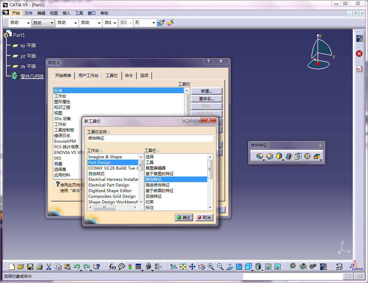This screenshot has height=283, width=368.
Task: Expand the Draft Angle sub-toolbar arrow
Action: click(283, 160)
